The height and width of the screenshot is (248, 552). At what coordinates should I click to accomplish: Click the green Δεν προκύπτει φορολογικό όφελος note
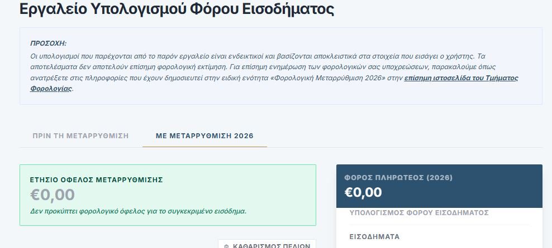click(x=138, y=211)
